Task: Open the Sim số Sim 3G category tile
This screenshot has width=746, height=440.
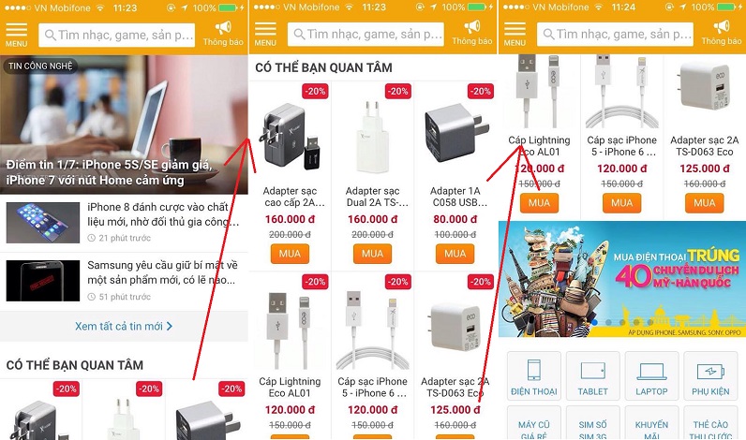Action: [593, 423]
